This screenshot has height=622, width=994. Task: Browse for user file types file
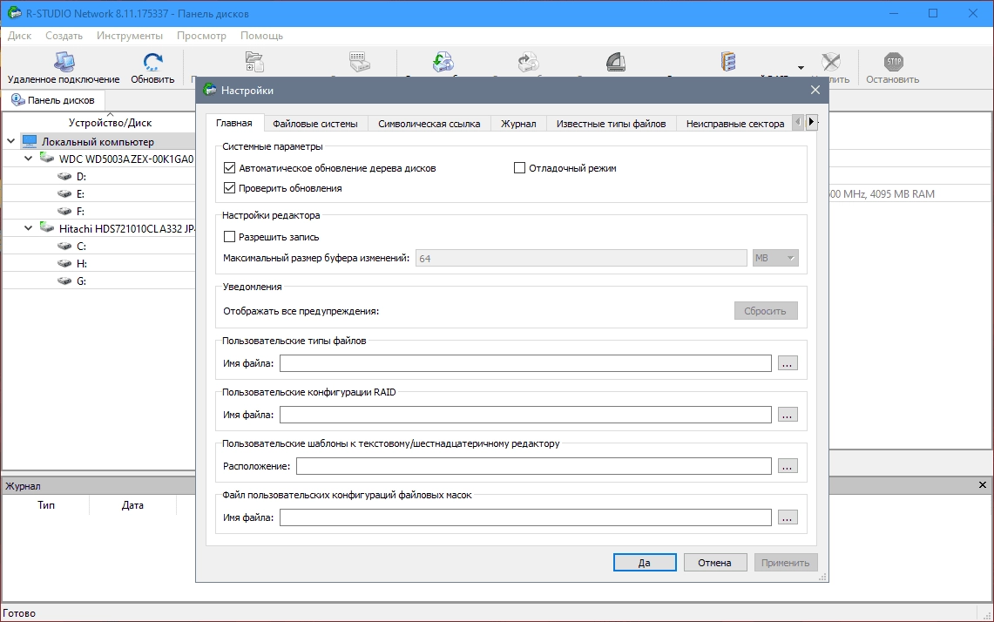788,363
